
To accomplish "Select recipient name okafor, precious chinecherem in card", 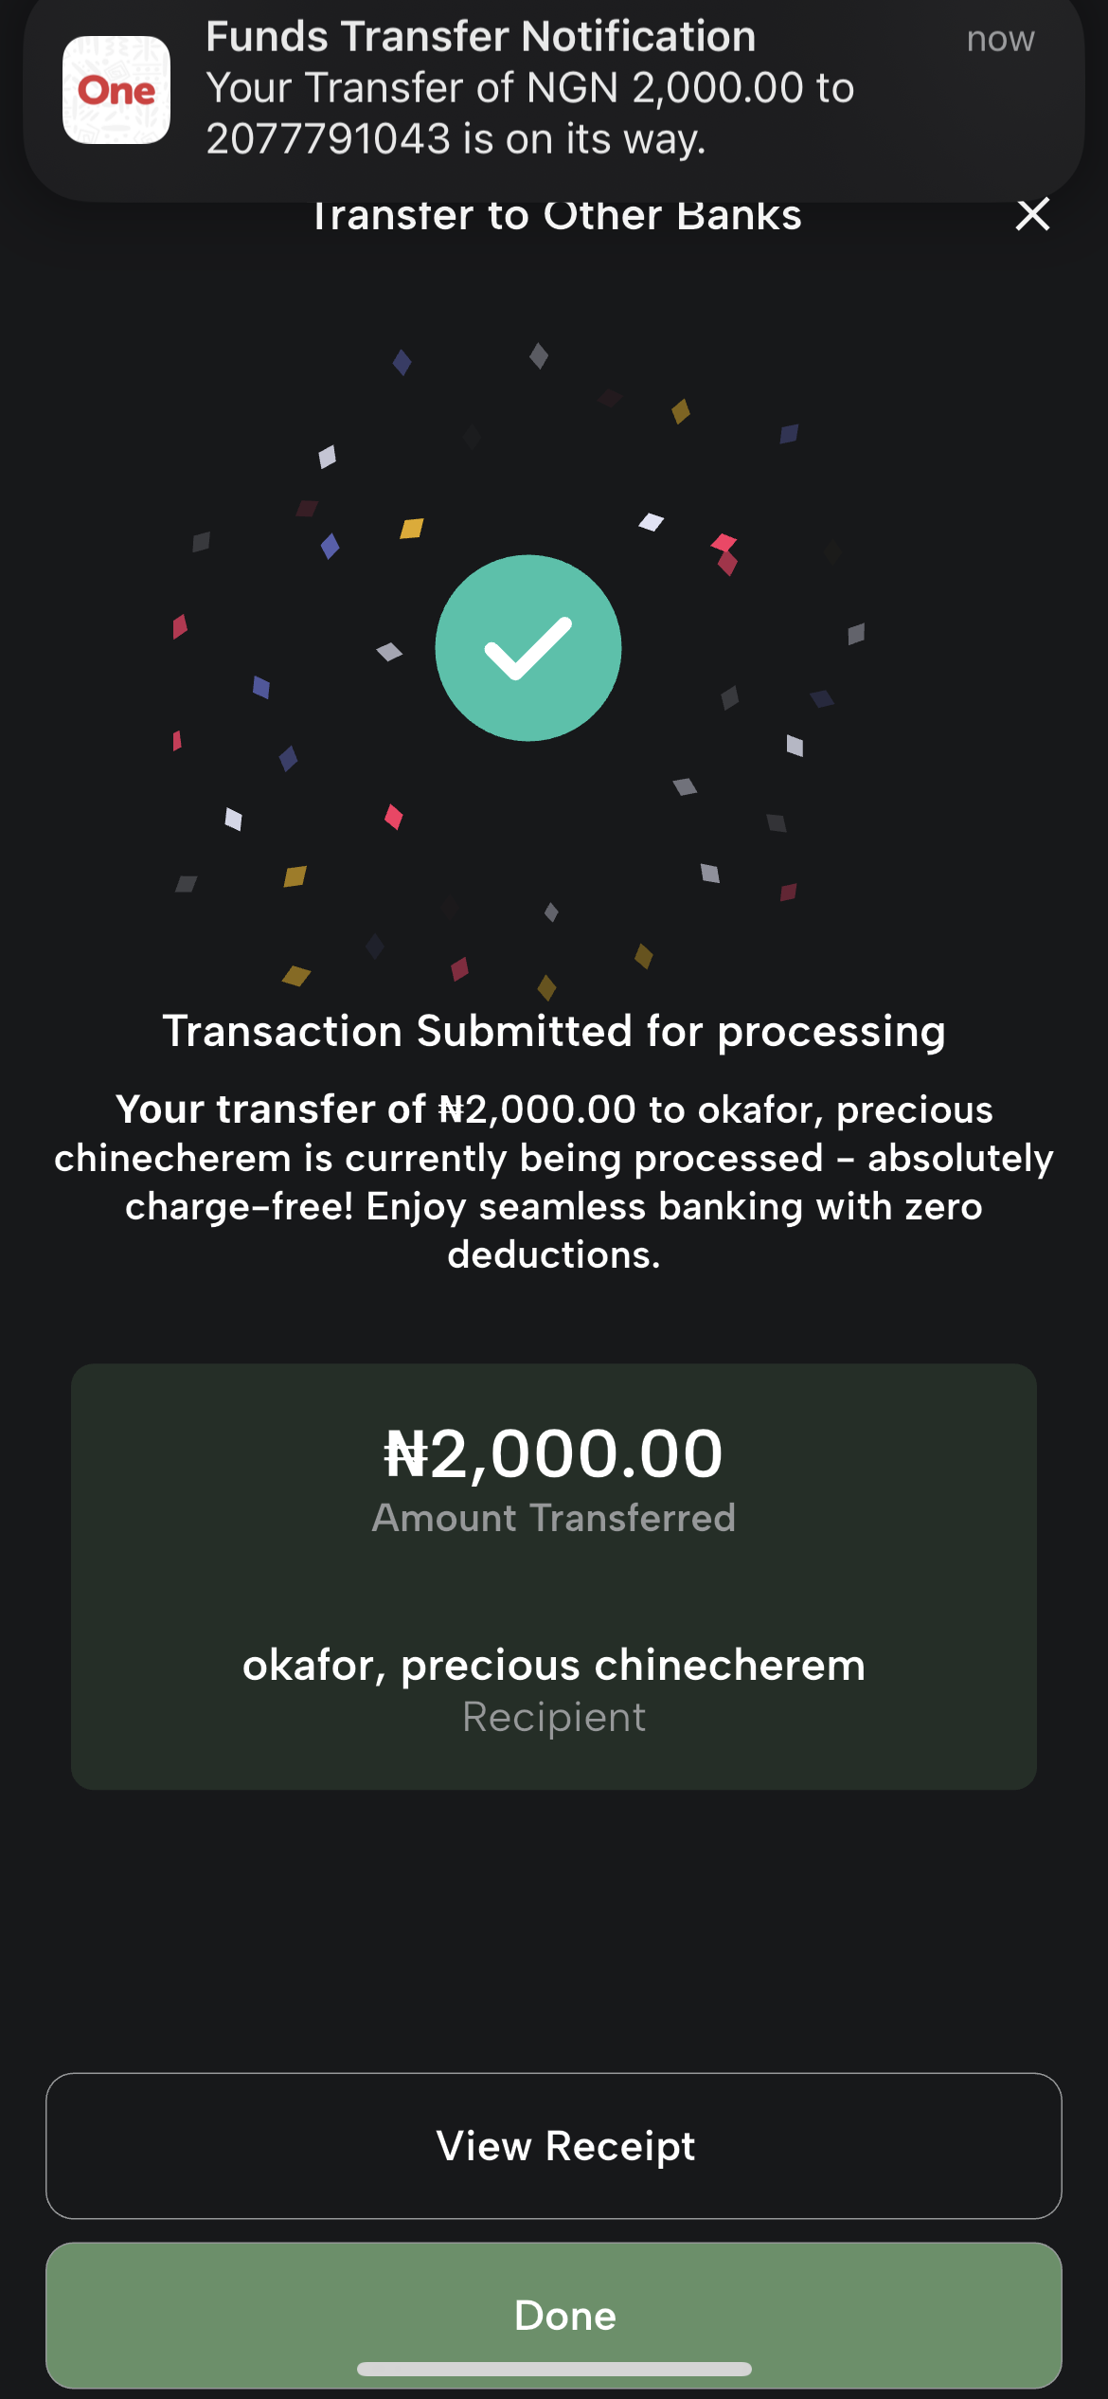I will [x=554, y=1666].
